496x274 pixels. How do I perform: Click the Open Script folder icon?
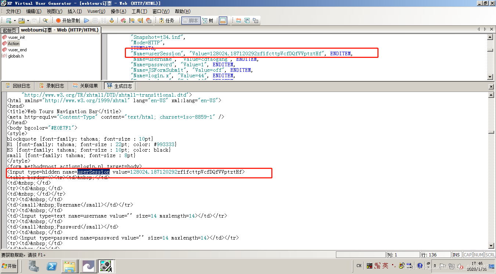(22, 21)
